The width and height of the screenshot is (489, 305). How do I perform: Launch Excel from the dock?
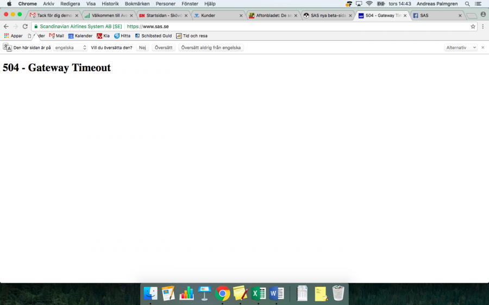point(258,294)
